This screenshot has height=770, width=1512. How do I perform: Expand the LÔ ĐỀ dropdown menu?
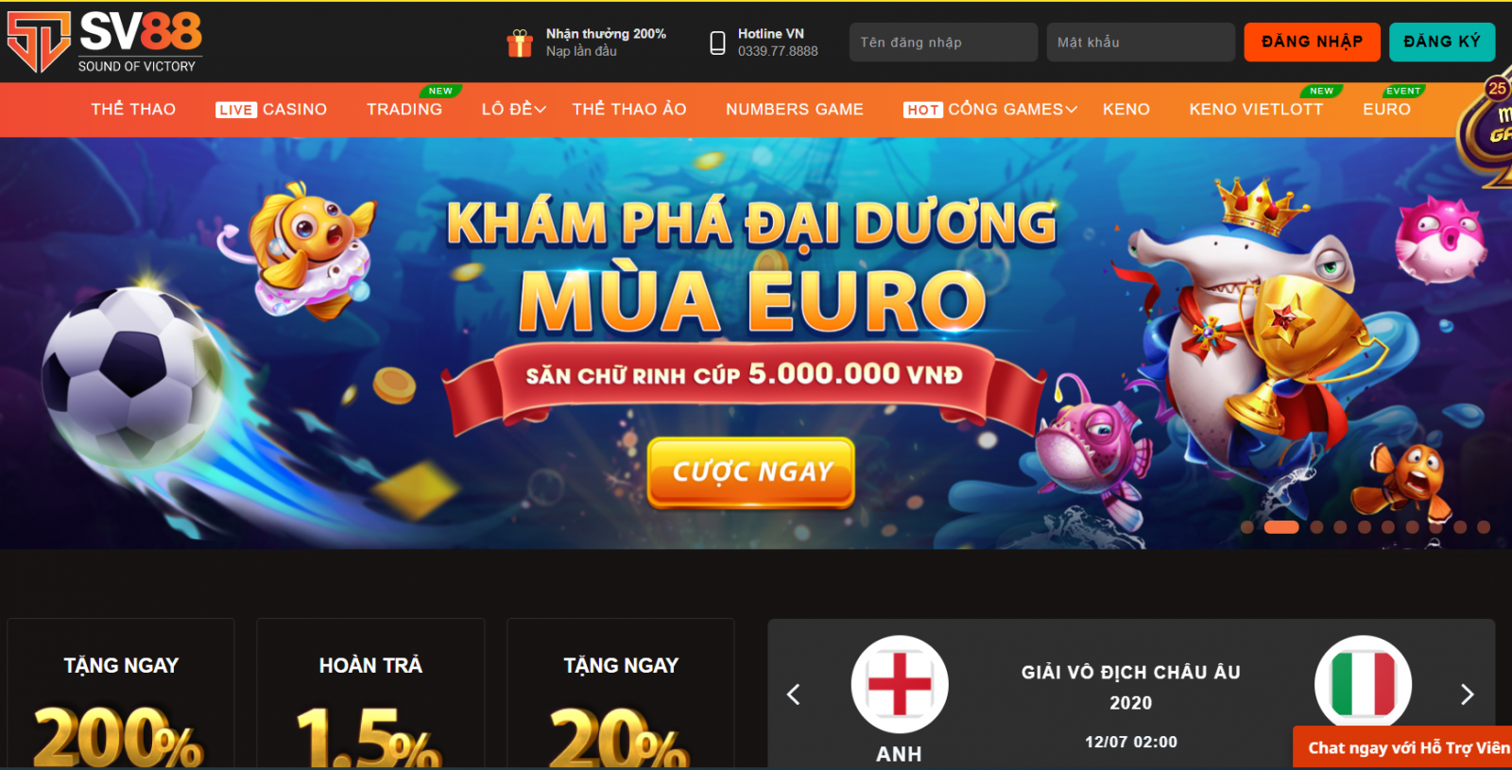pyautogui.click(x=514, y=110)
